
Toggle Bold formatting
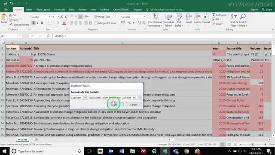tap(34, 23)
